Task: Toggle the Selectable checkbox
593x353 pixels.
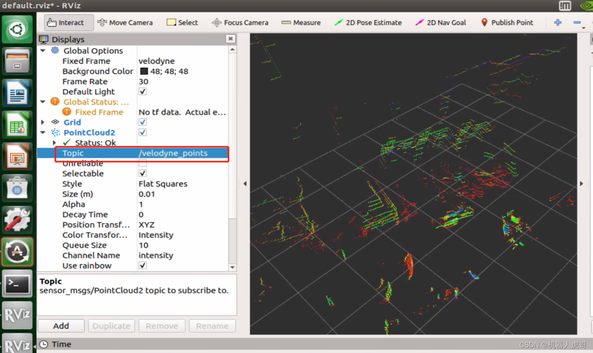Action: (143, 173)
